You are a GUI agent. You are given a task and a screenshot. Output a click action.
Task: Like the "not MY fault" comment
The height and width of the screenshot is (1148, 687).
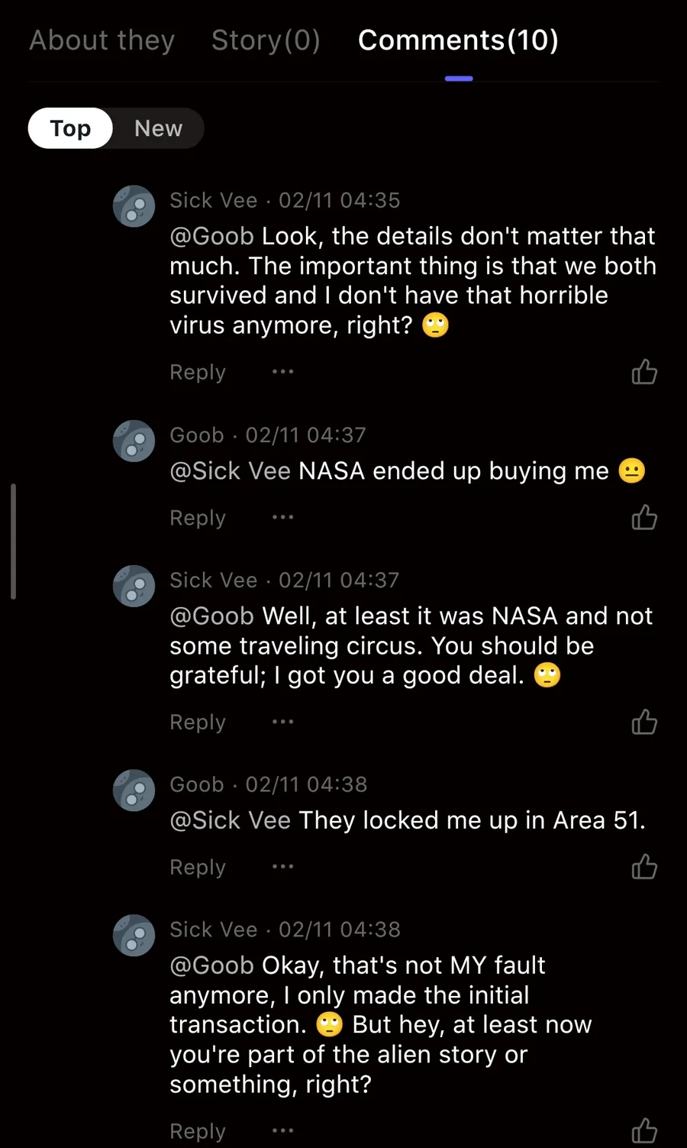(x=644, y=1130)
